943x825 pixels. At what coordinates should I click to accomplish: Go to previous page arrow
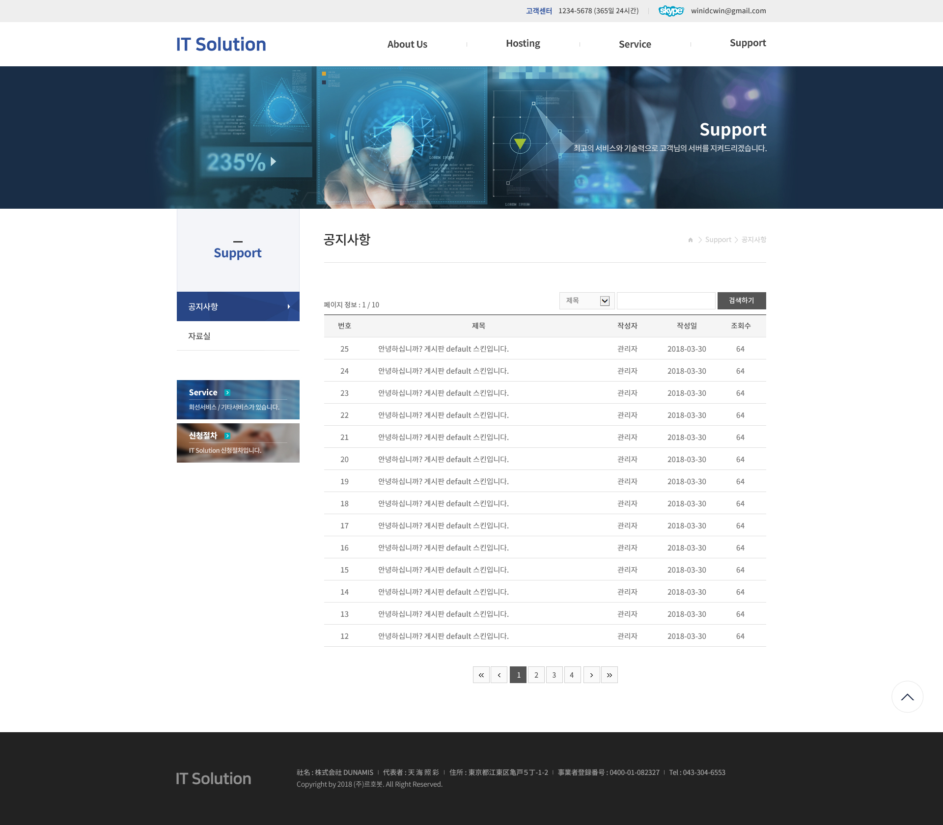tap(499, 675)
